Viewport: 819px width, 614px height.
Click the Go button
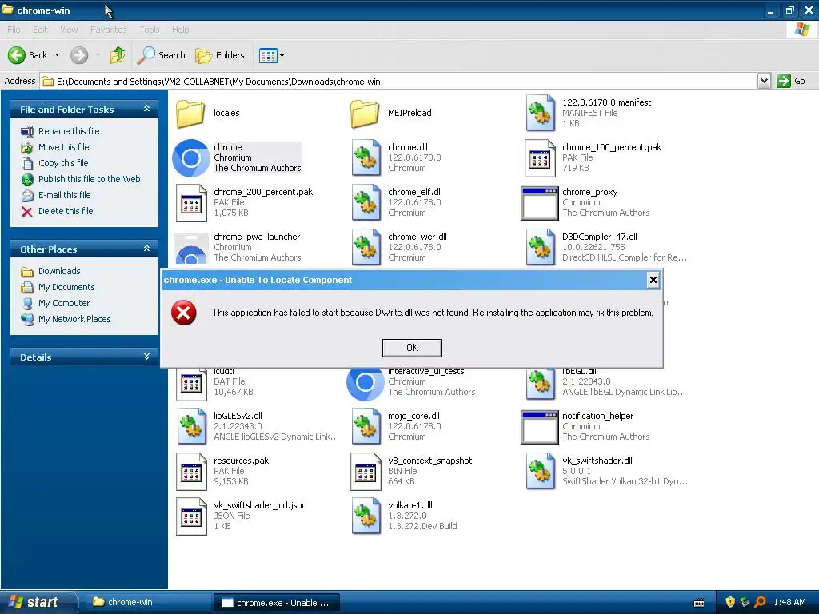[x=791, y=81]
